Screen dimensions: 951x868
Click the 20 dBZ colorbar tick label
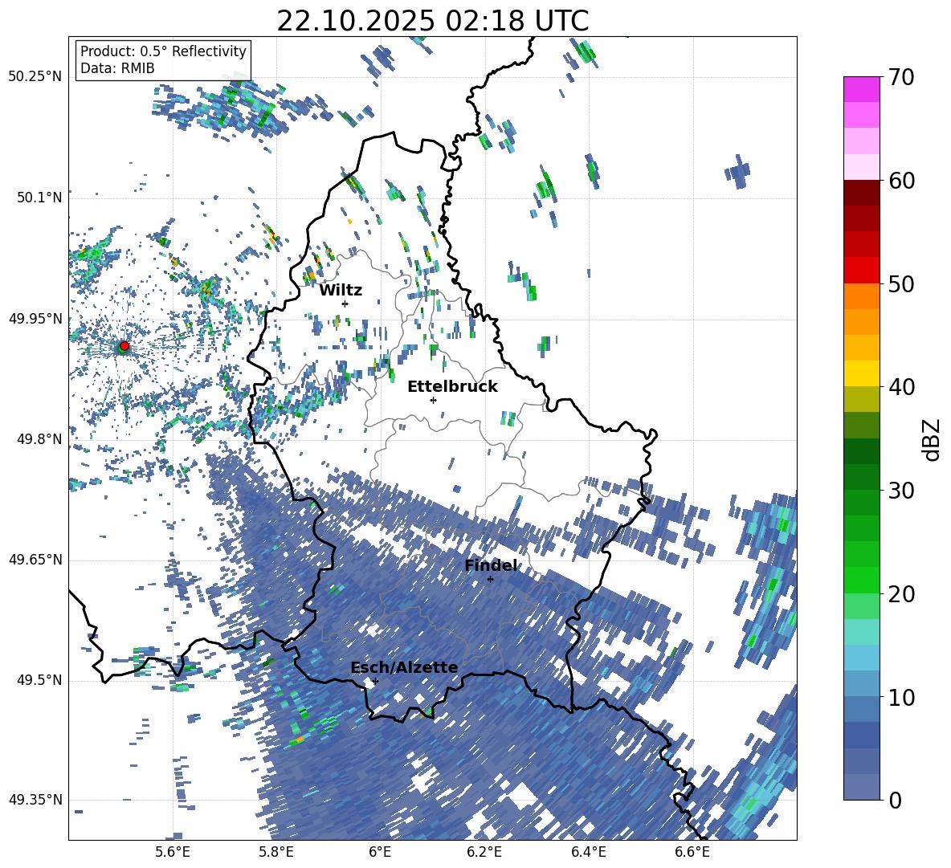point(901,594)
